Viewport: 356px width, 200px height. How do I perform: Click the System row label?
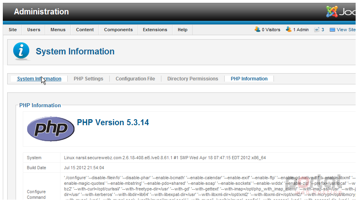pyautogui.click(x=34, y=158)
